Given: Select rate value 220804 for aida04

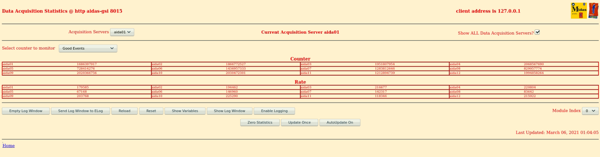Looking at the screenshot, I should pyautogui.click(x=530, y=87).
